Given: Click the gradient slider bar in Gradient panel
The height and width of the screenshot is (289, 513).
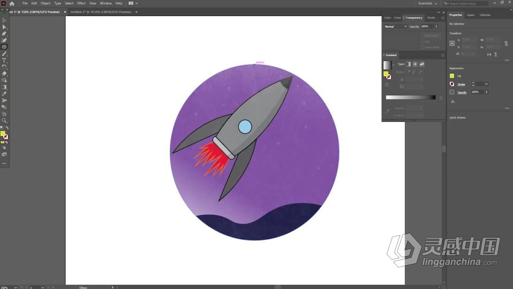Looking at the screenshot, I should 410,97.
